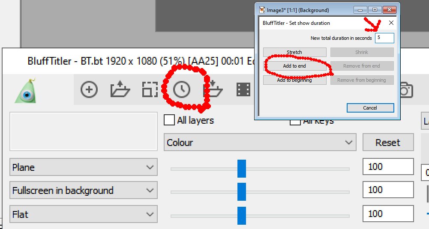Click the Image3 window title icon

(x=262, y=10)
